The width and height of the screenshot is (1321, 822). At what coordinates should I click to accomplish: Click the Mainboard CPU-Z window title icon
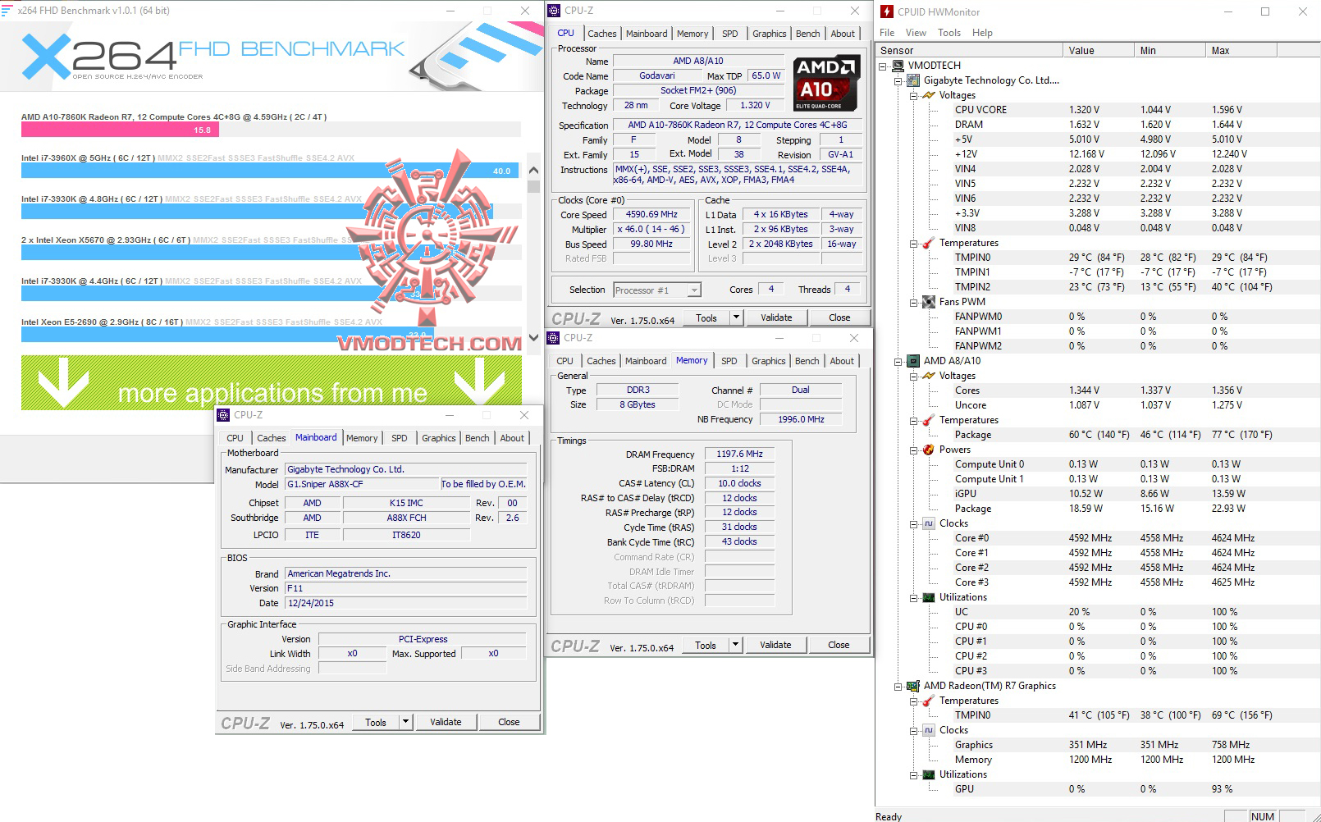click(224, 415)
